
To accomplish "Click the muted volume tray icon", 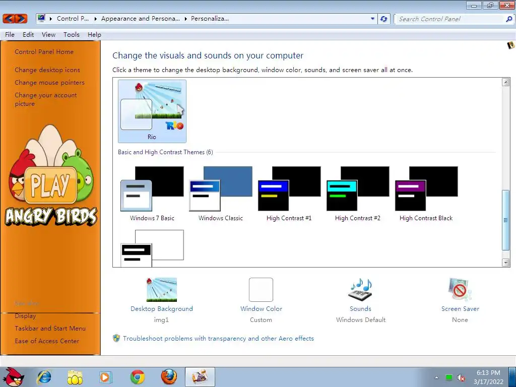I will tap(461, 378).
